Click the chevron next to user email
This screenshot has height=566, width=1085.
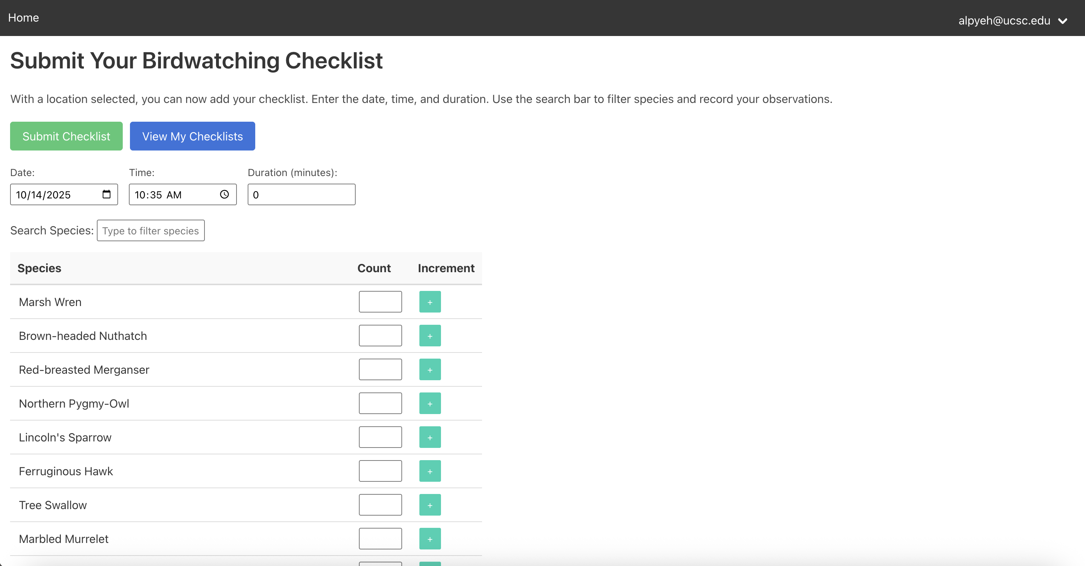click(1063, 21)
